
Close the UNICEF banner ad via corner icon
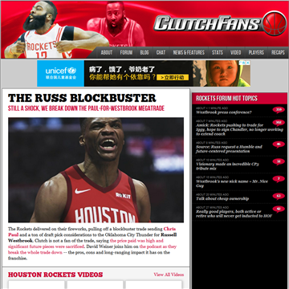tap(248, 63)
